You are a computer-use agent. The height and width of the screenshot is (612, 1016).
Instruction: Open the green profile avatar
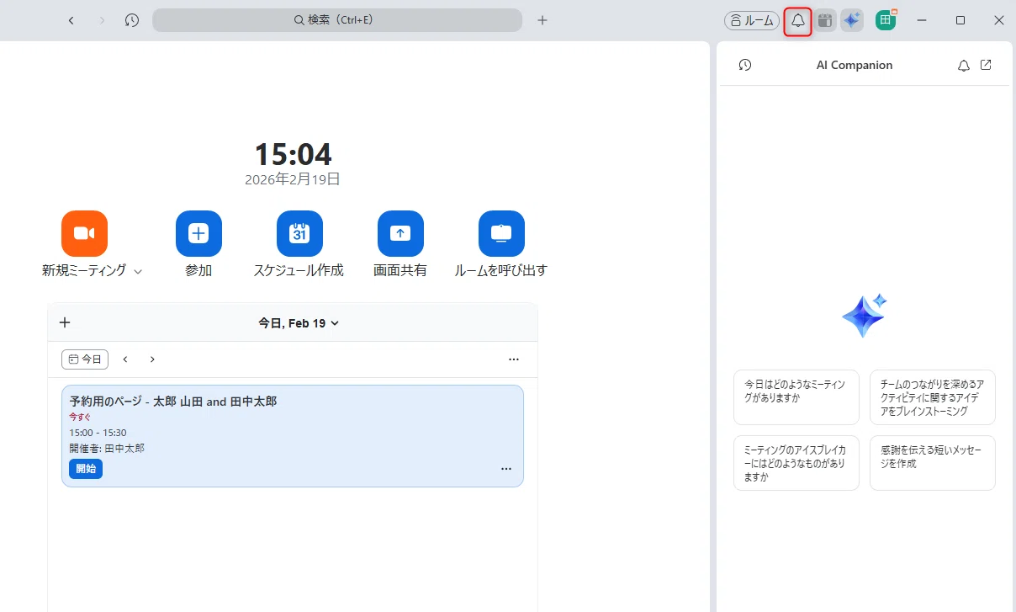point(886,20)
